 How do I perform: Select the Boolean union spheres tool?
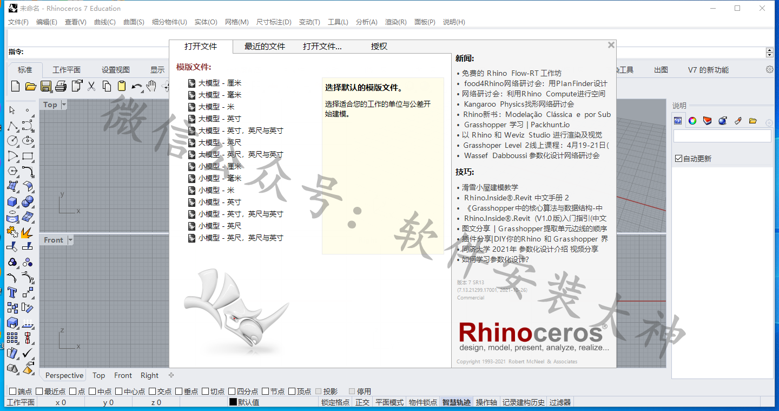[x=28, y=201]
